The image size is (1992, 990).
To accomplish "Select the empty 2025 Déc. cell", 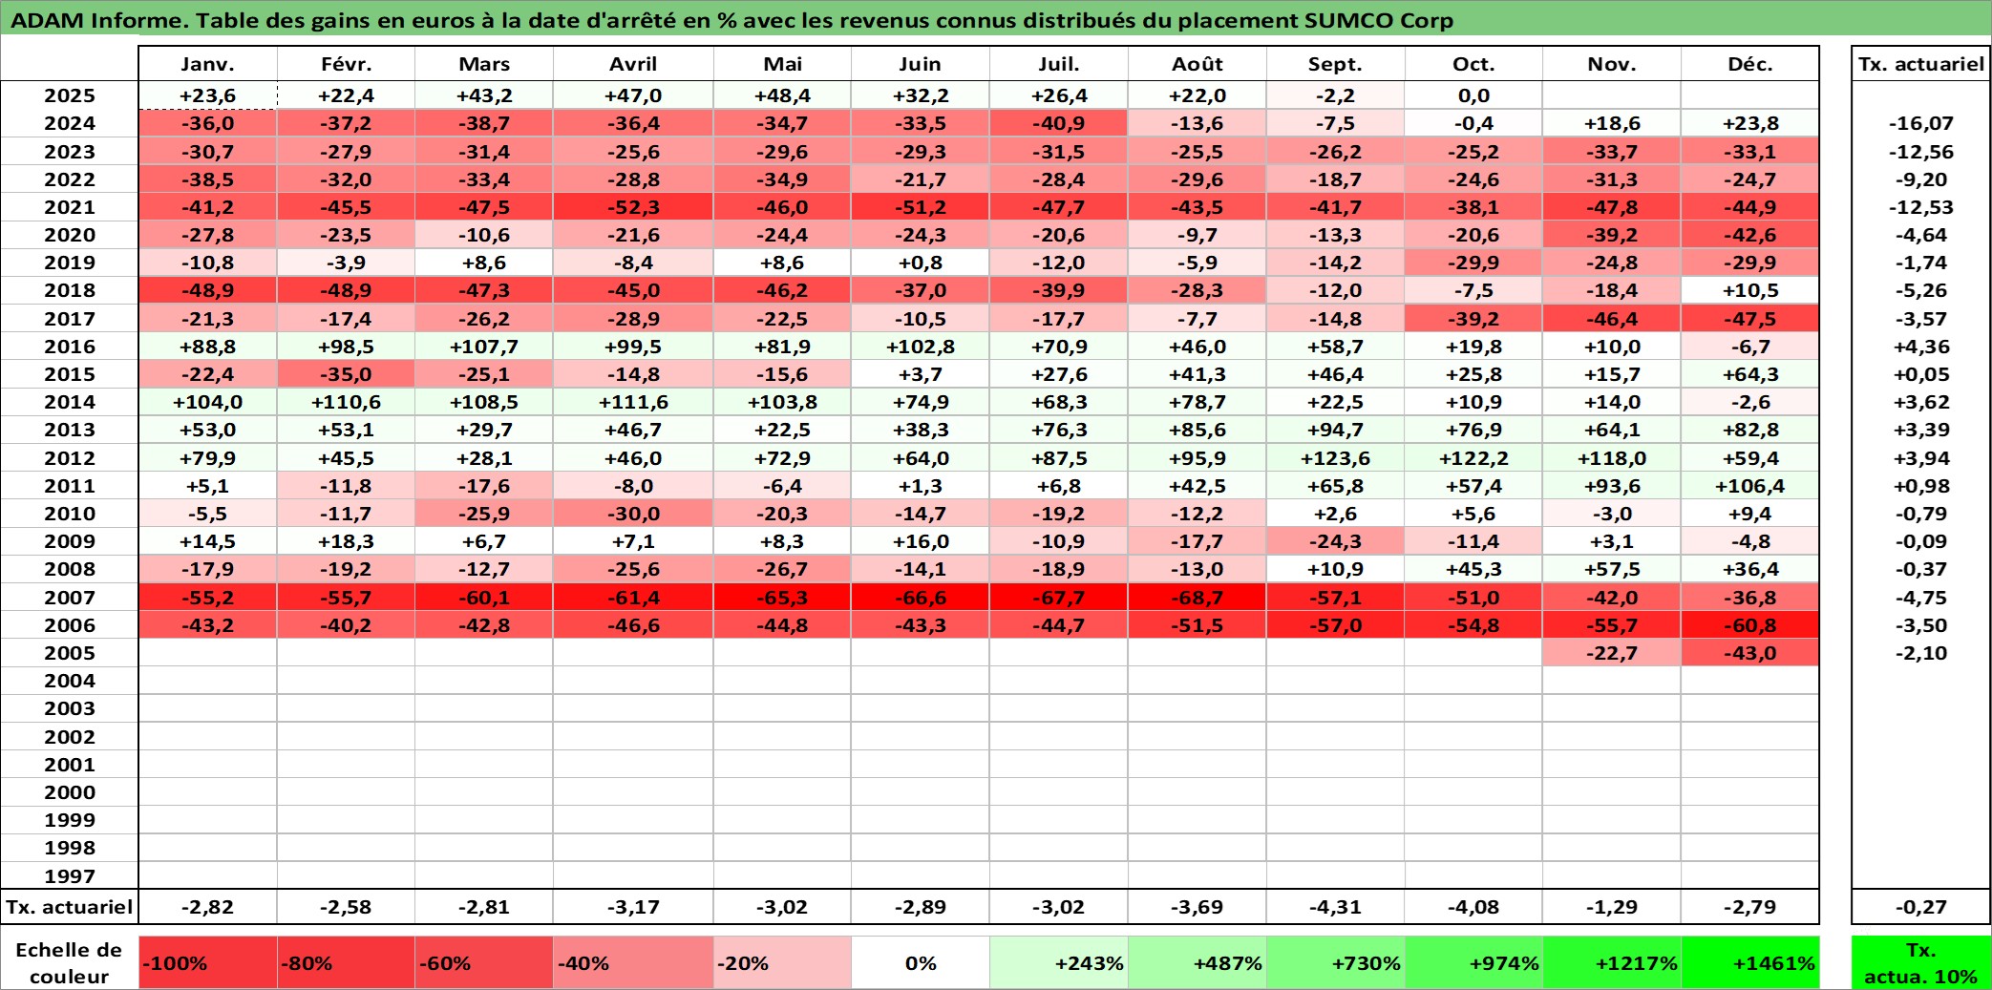I will [x=1750, y=95].
